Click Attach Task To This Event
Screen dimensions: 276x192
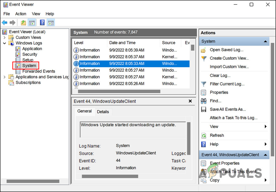pos(235,172)
